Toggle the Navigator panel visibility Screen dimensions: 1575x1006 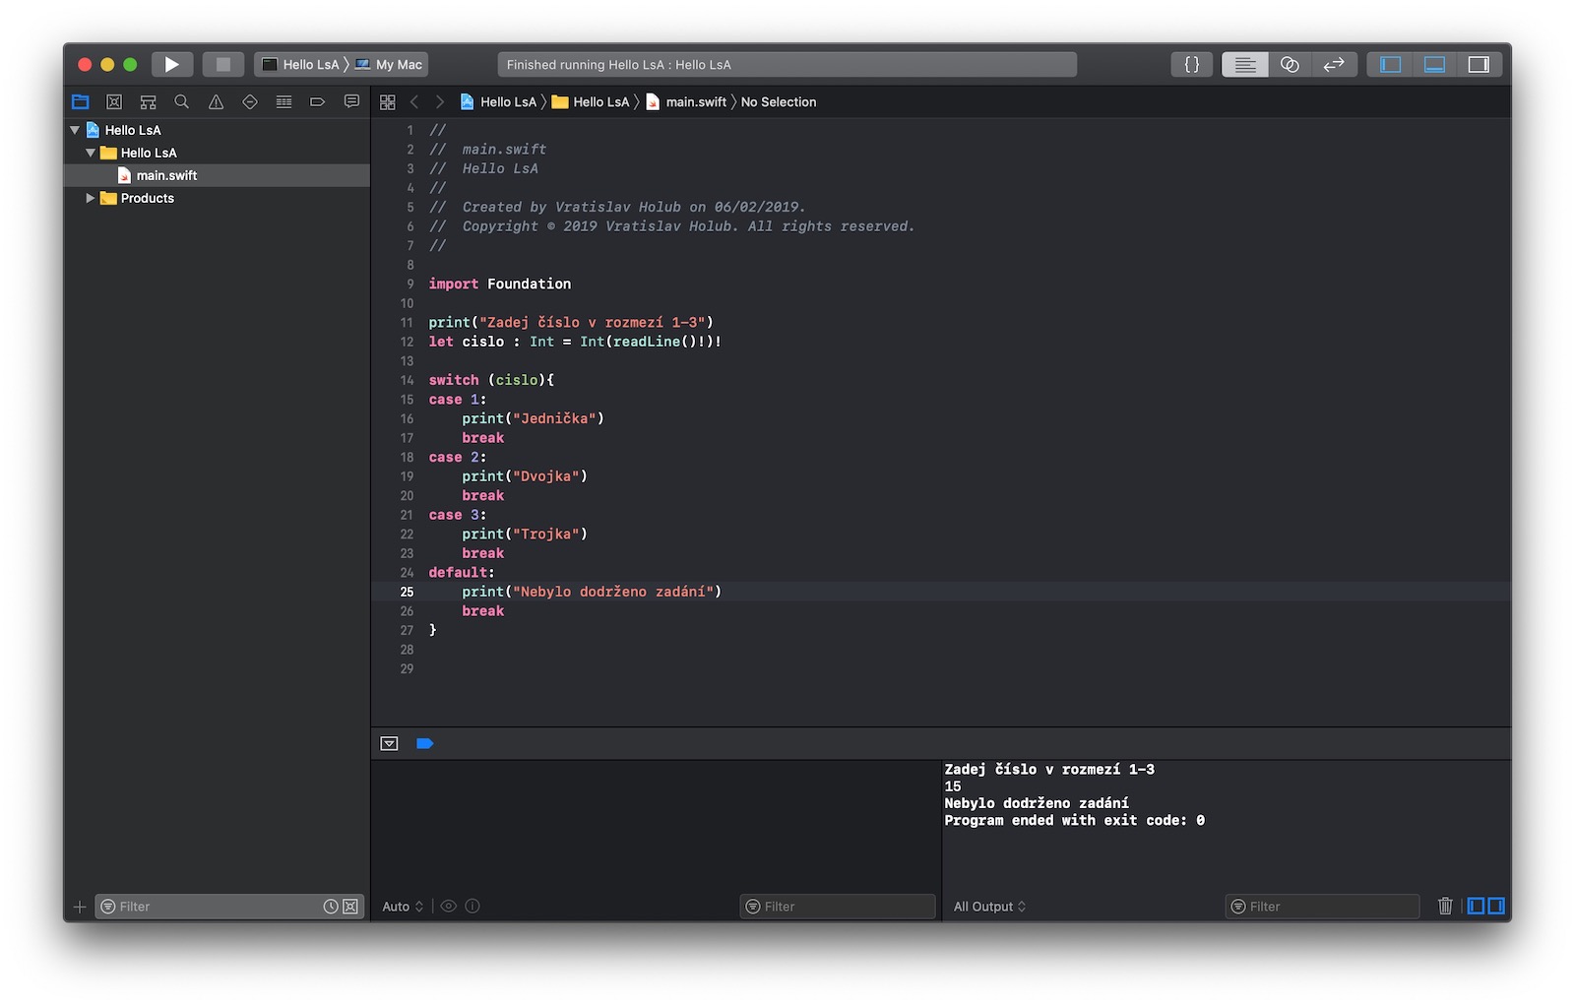tap(1390, 65)
